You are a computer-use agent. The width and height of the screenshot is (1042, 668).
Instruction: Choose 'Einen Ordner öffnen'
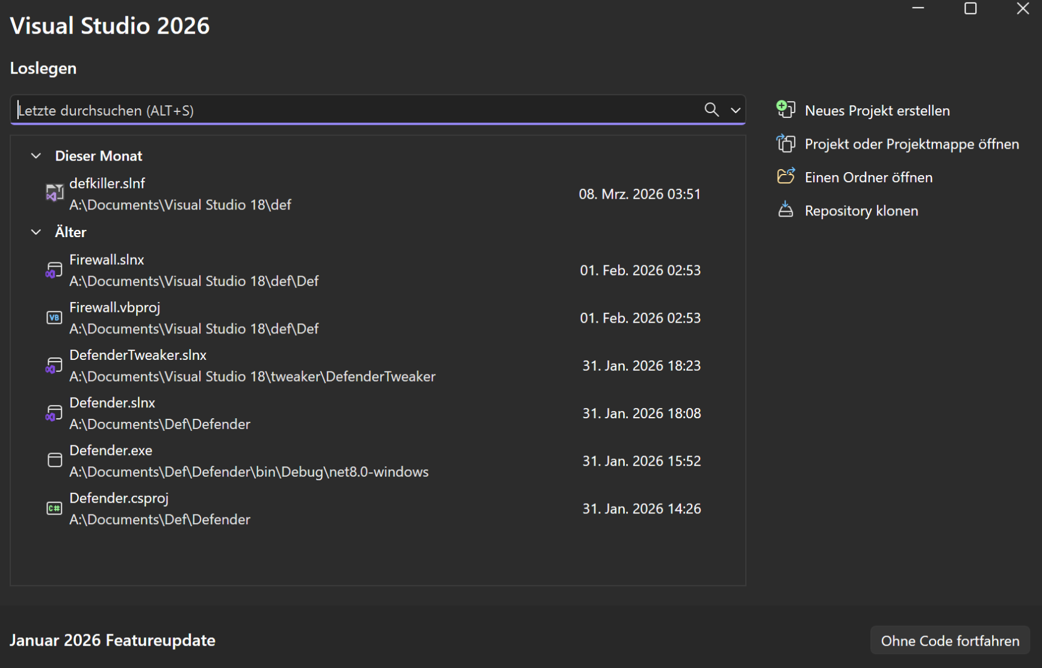869,178
